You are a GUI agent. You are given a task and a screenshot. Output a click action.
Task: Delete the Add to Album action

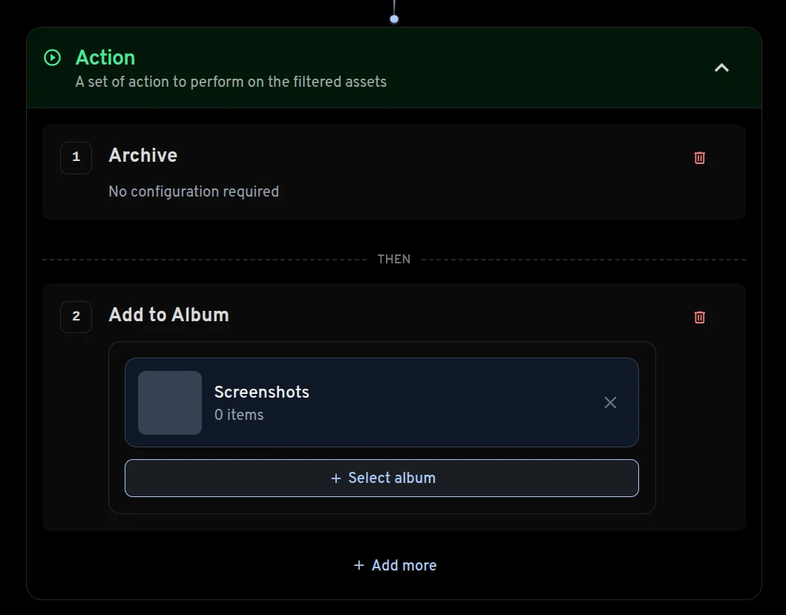(699, 318)
